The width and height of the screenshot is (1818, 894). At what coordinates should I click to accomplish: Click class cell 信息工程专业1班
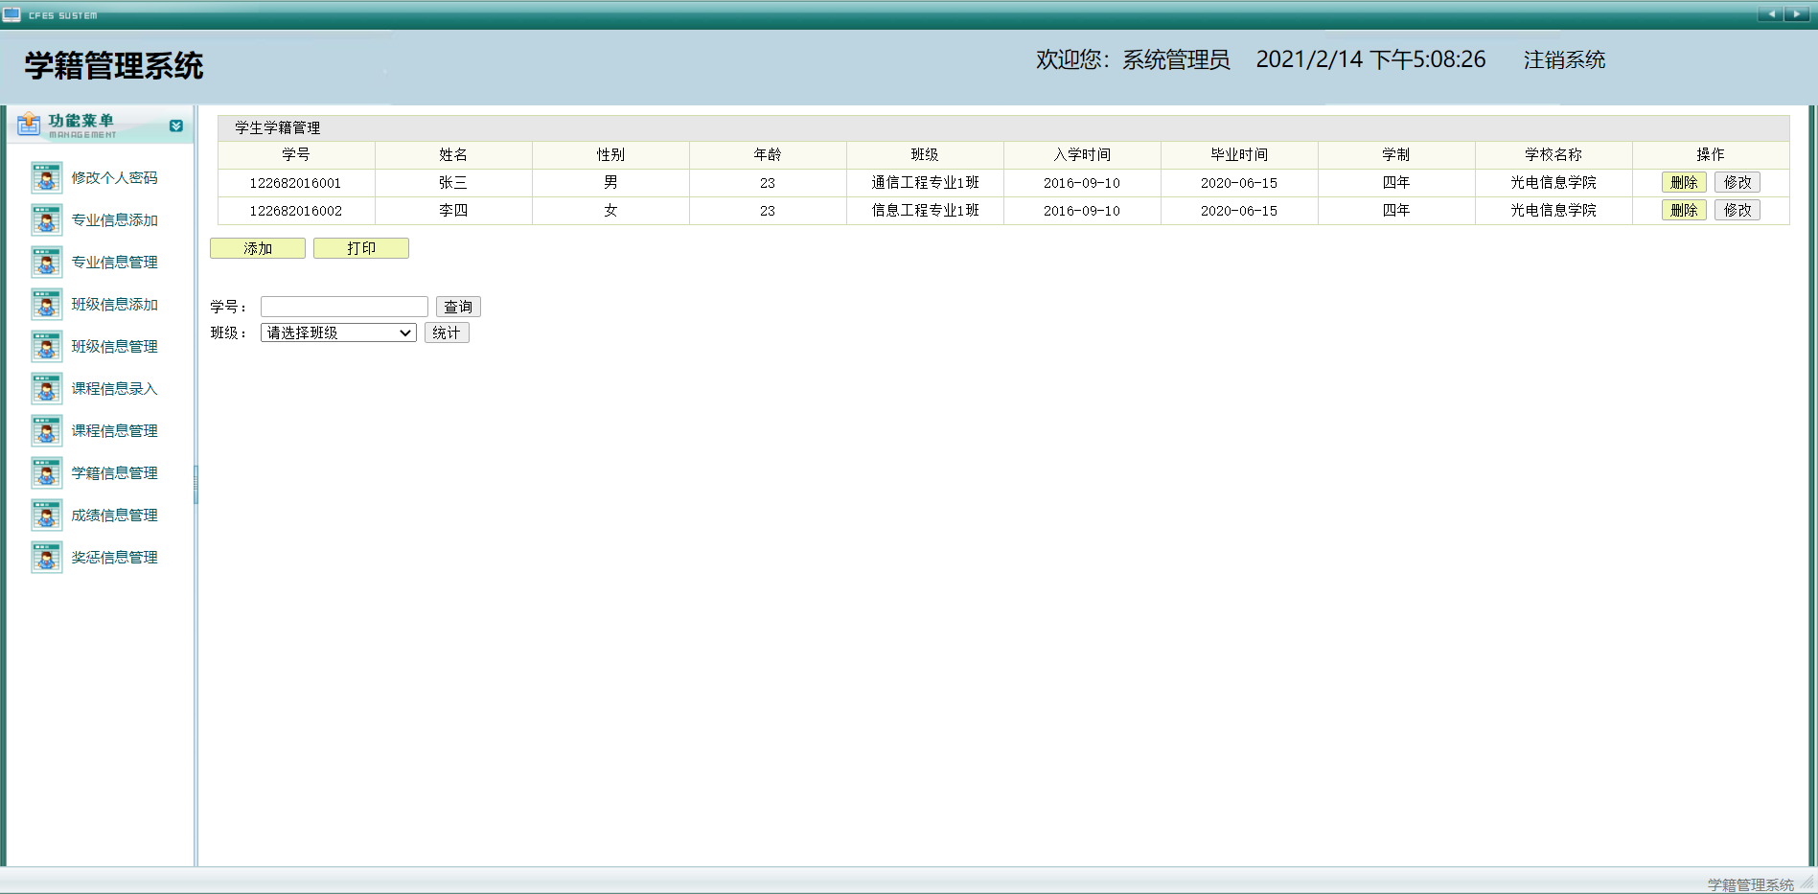click(x=925, y=210)
